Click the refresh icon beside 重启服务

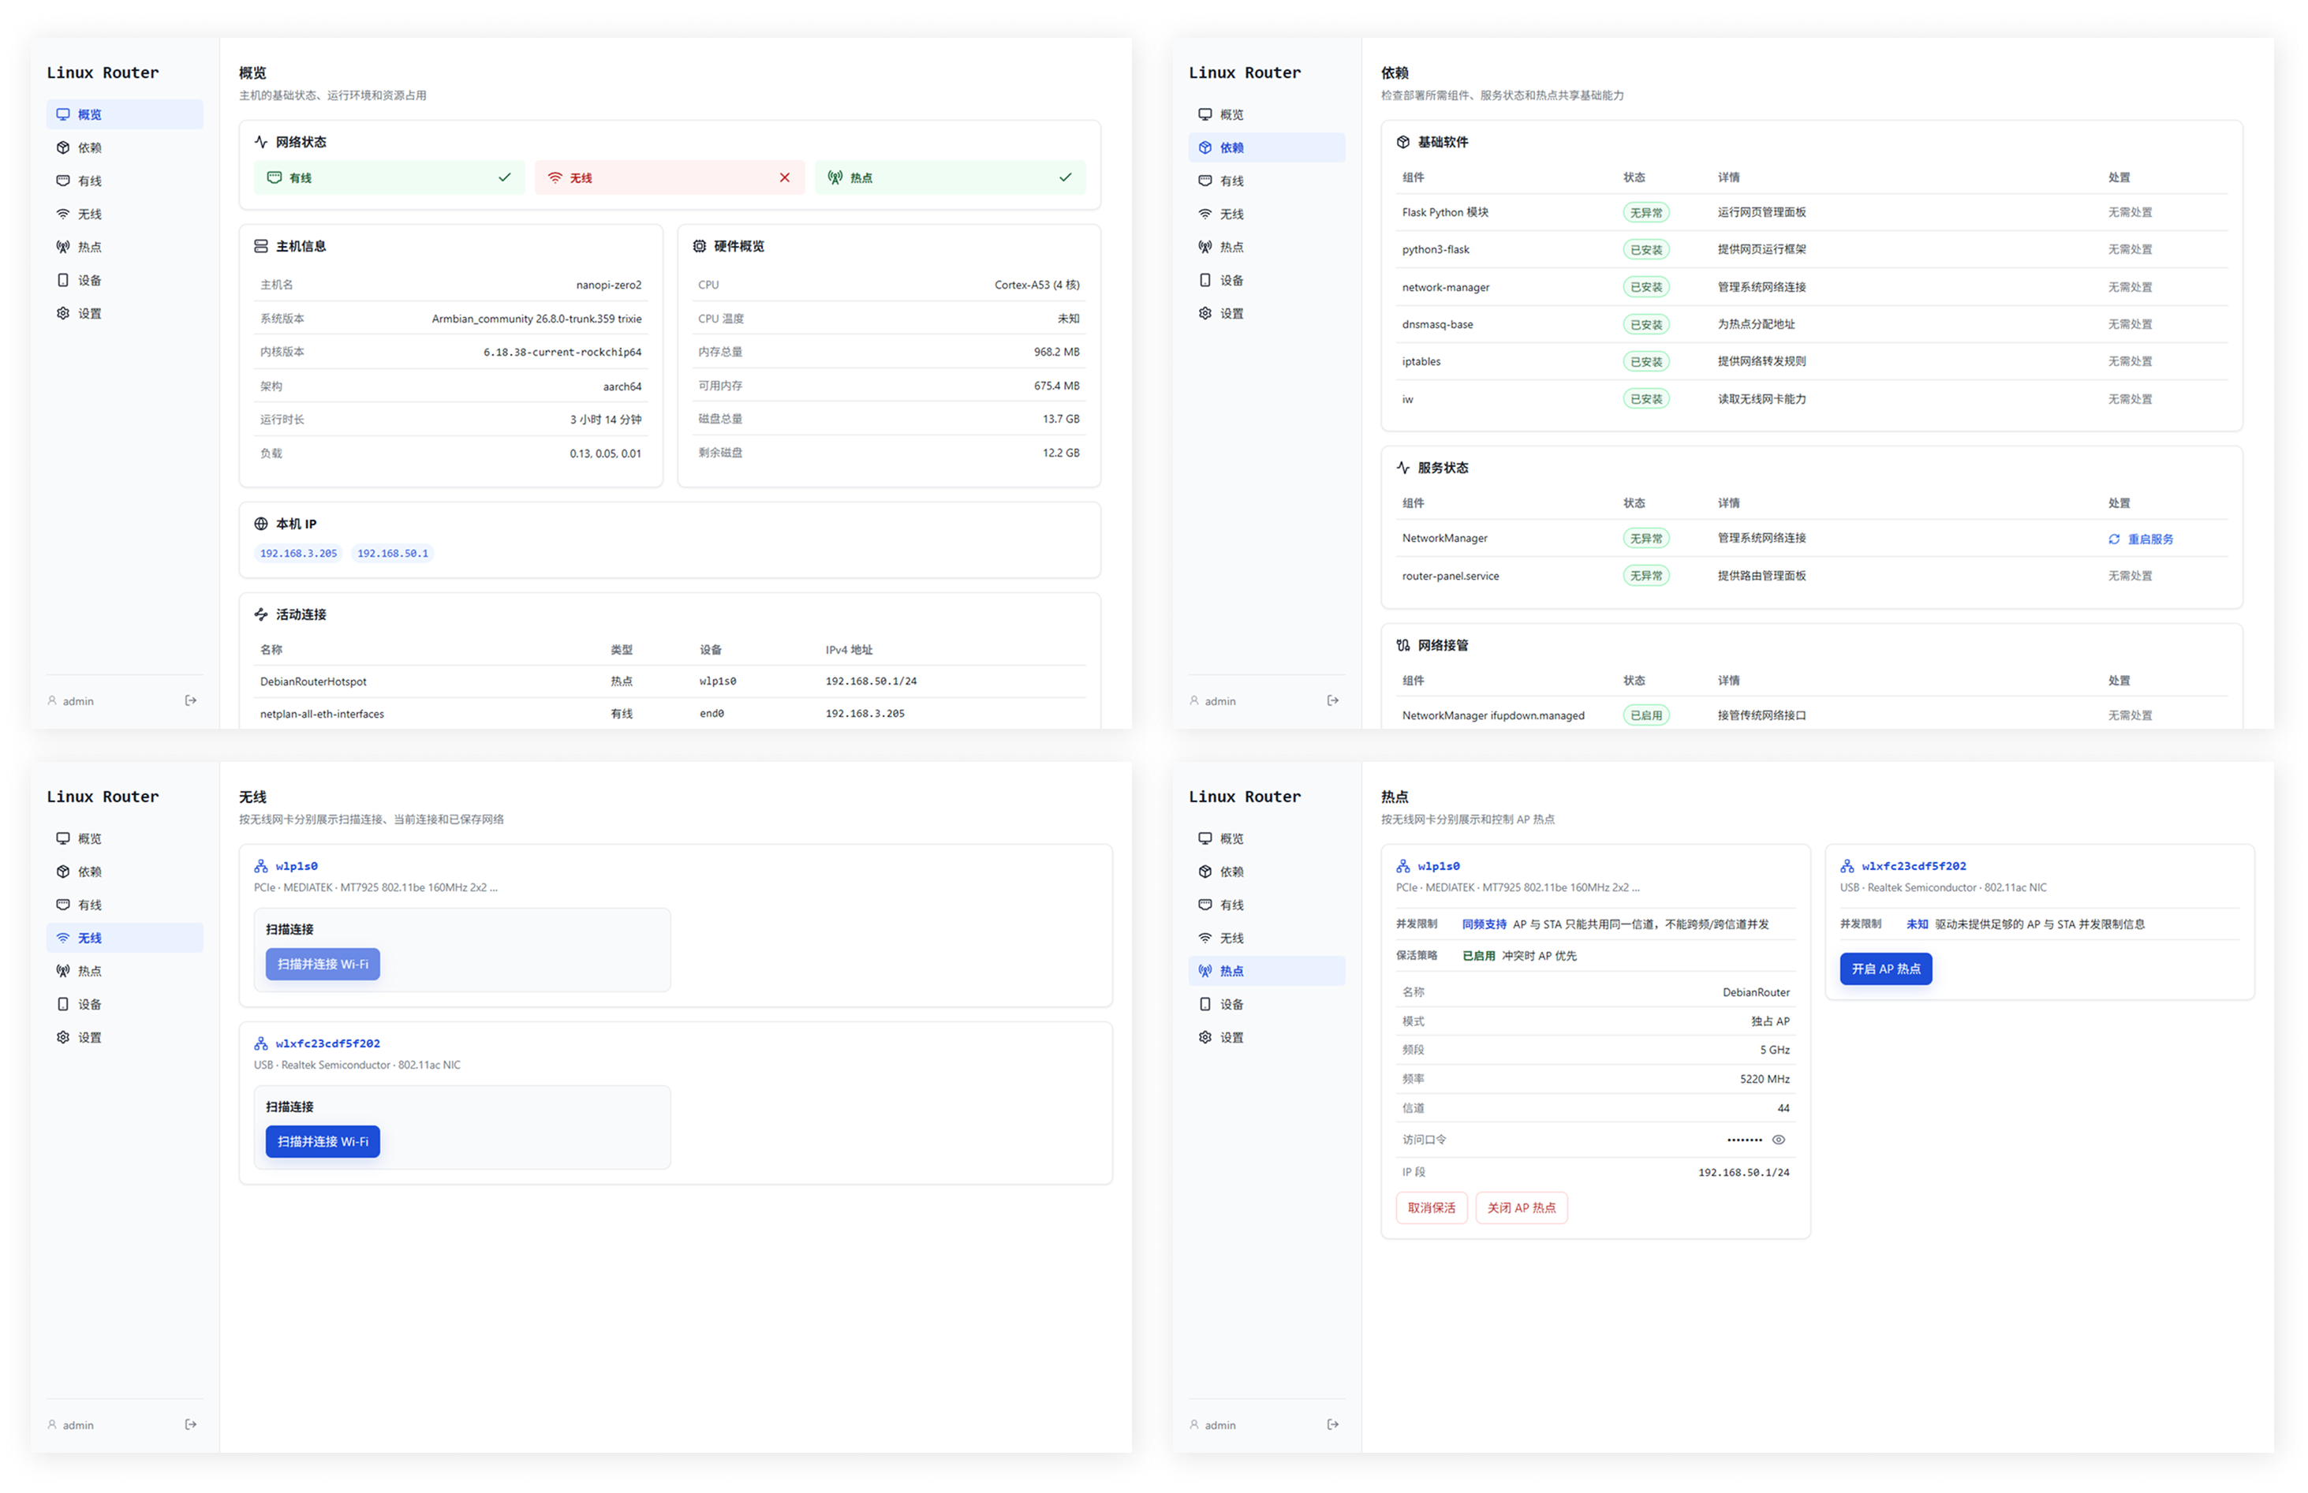coord(2113,539)
